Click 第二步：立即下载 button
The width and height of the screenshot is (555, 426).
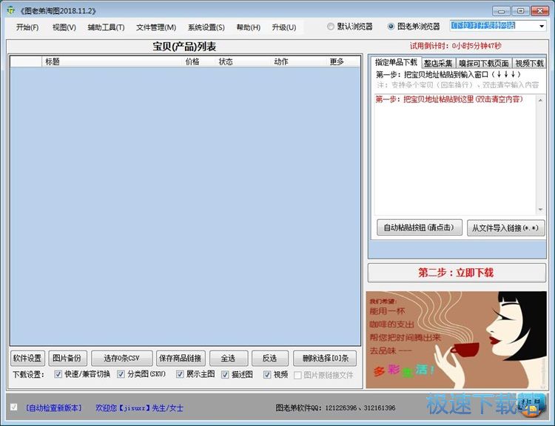(x=457, y=273)
